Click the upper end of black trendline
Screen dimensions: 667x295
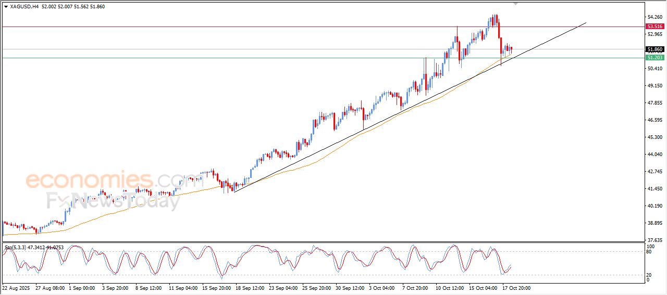(586, 23)
